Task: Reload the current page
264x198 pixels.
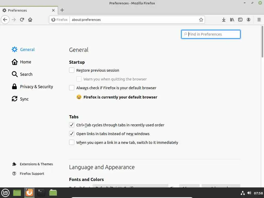Action: (x=22, y=20)
